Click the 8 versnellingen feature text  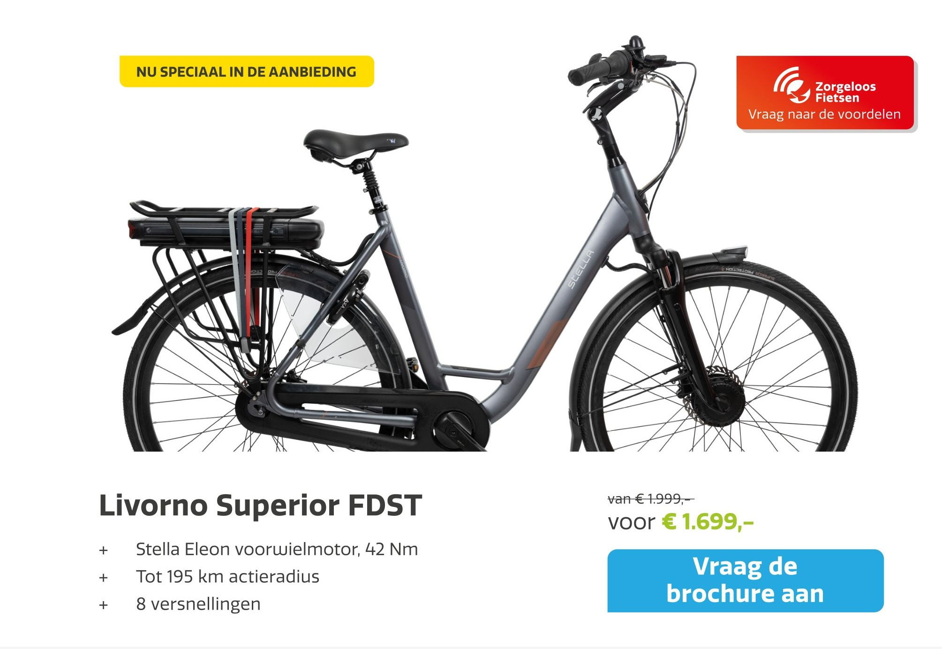[198, 604]
